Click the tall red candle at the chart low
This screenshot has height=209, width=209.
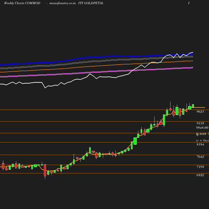coord(45,171)
